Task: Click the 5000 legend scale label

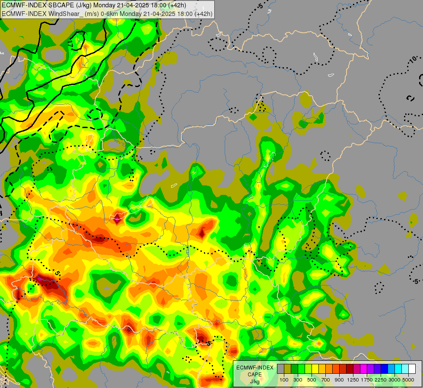Action: (408, 380)
